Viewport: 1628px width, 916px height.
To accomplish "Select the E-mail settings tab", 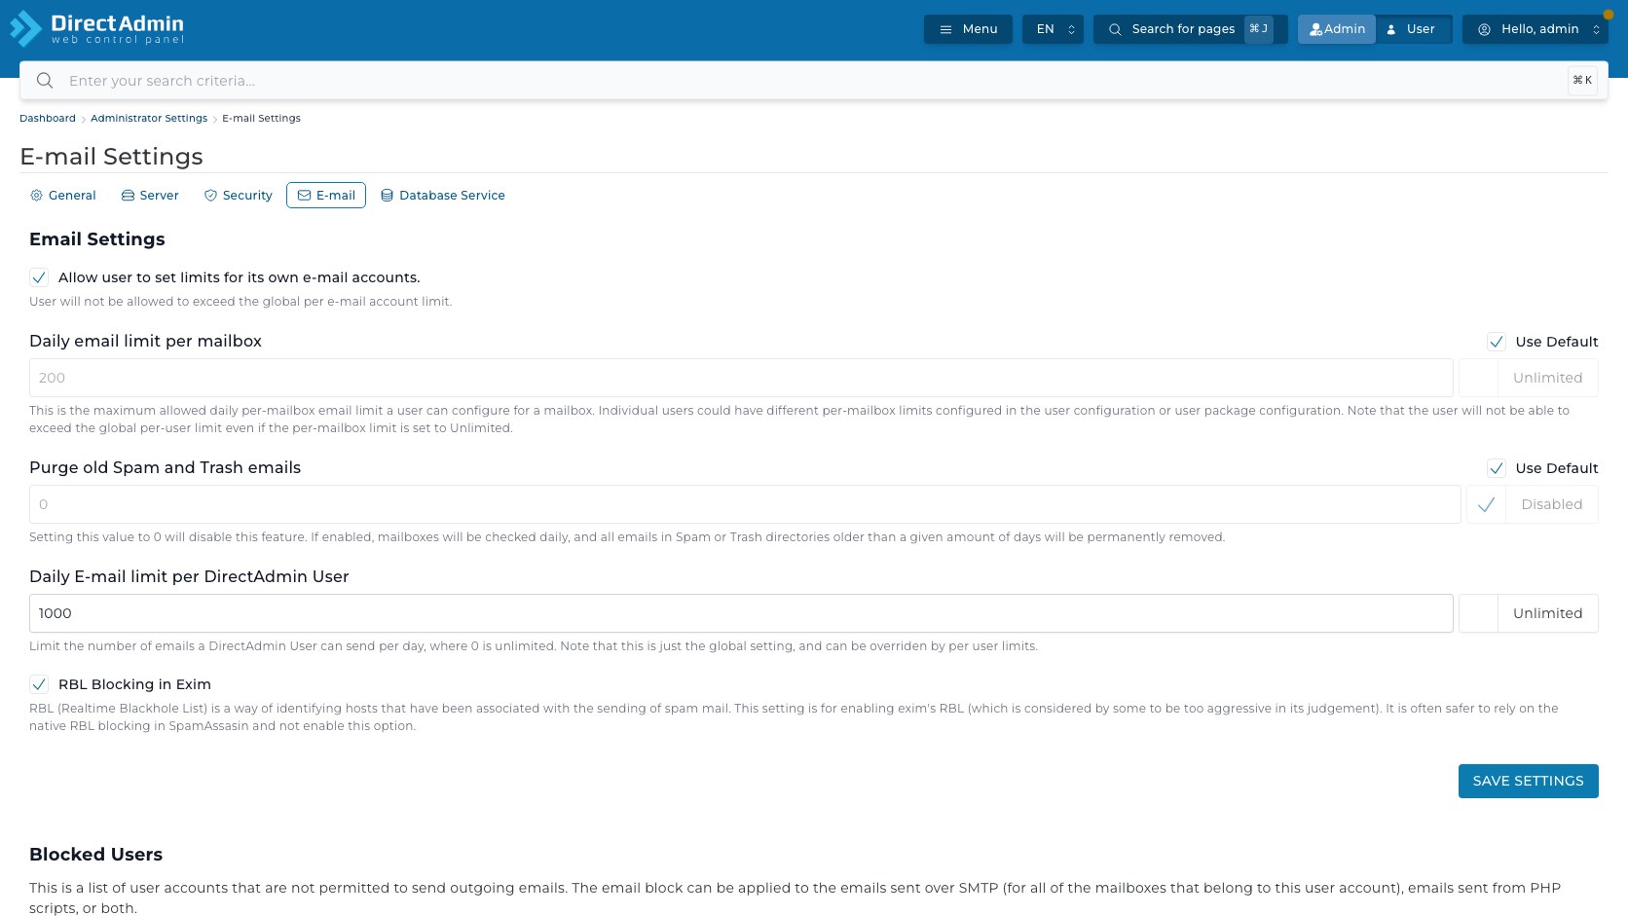I will 326,196.
